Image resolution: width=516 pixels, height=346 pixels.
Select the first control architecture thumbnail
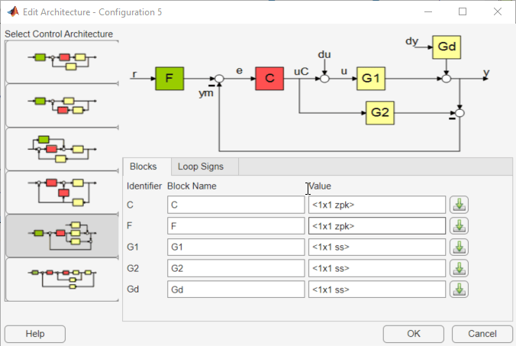pos(62,62)
